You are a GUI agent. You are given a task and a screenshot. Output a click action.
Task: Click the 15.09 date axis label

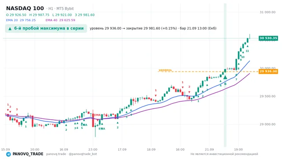coord(5,149)
